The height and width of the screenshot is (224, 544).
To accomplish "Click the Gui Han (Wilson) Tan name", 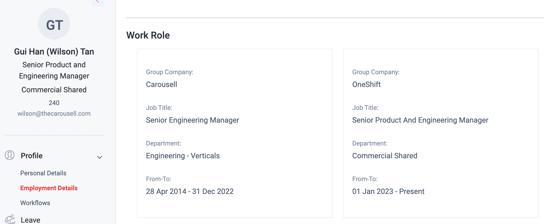I will pyautogui.click(x=54, y=52).
